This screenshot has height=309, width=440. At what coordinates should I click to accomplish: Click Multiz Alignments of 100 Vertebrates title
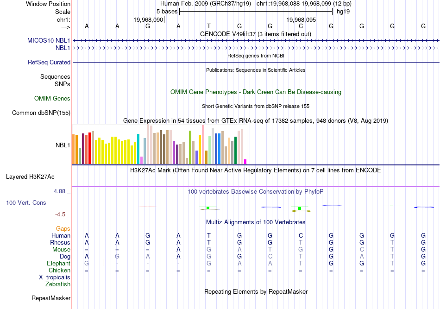[x=256, y=222]
